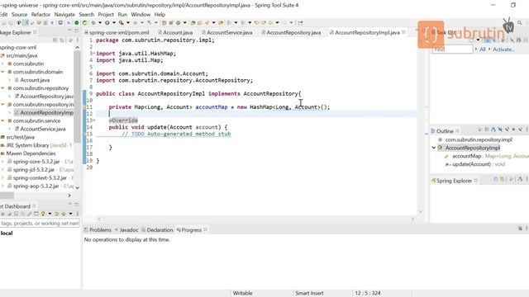Select local entry in Boot Dashboard
Screen dimensions: 529x297
click(x=7, y=233)
